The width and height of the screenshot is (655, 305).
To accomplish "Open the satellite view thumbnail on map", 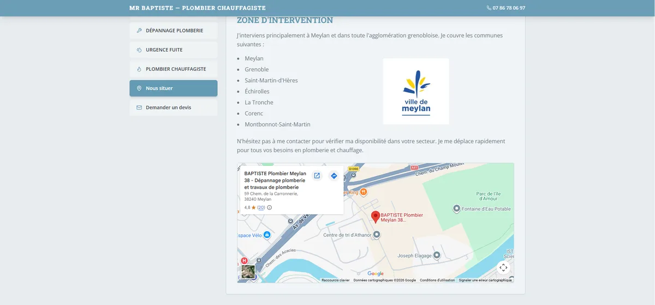I will coord(248,272).
